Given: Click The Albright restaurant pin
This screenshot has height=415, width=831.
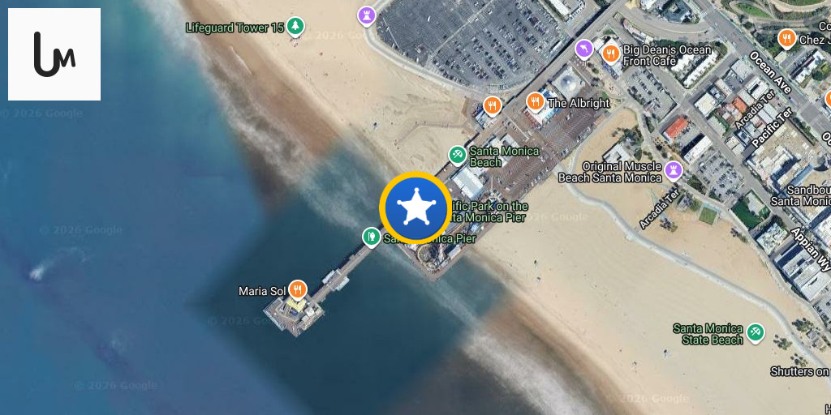Looking at the screenshot, I should pyautogui.click(x=536, y=101).
